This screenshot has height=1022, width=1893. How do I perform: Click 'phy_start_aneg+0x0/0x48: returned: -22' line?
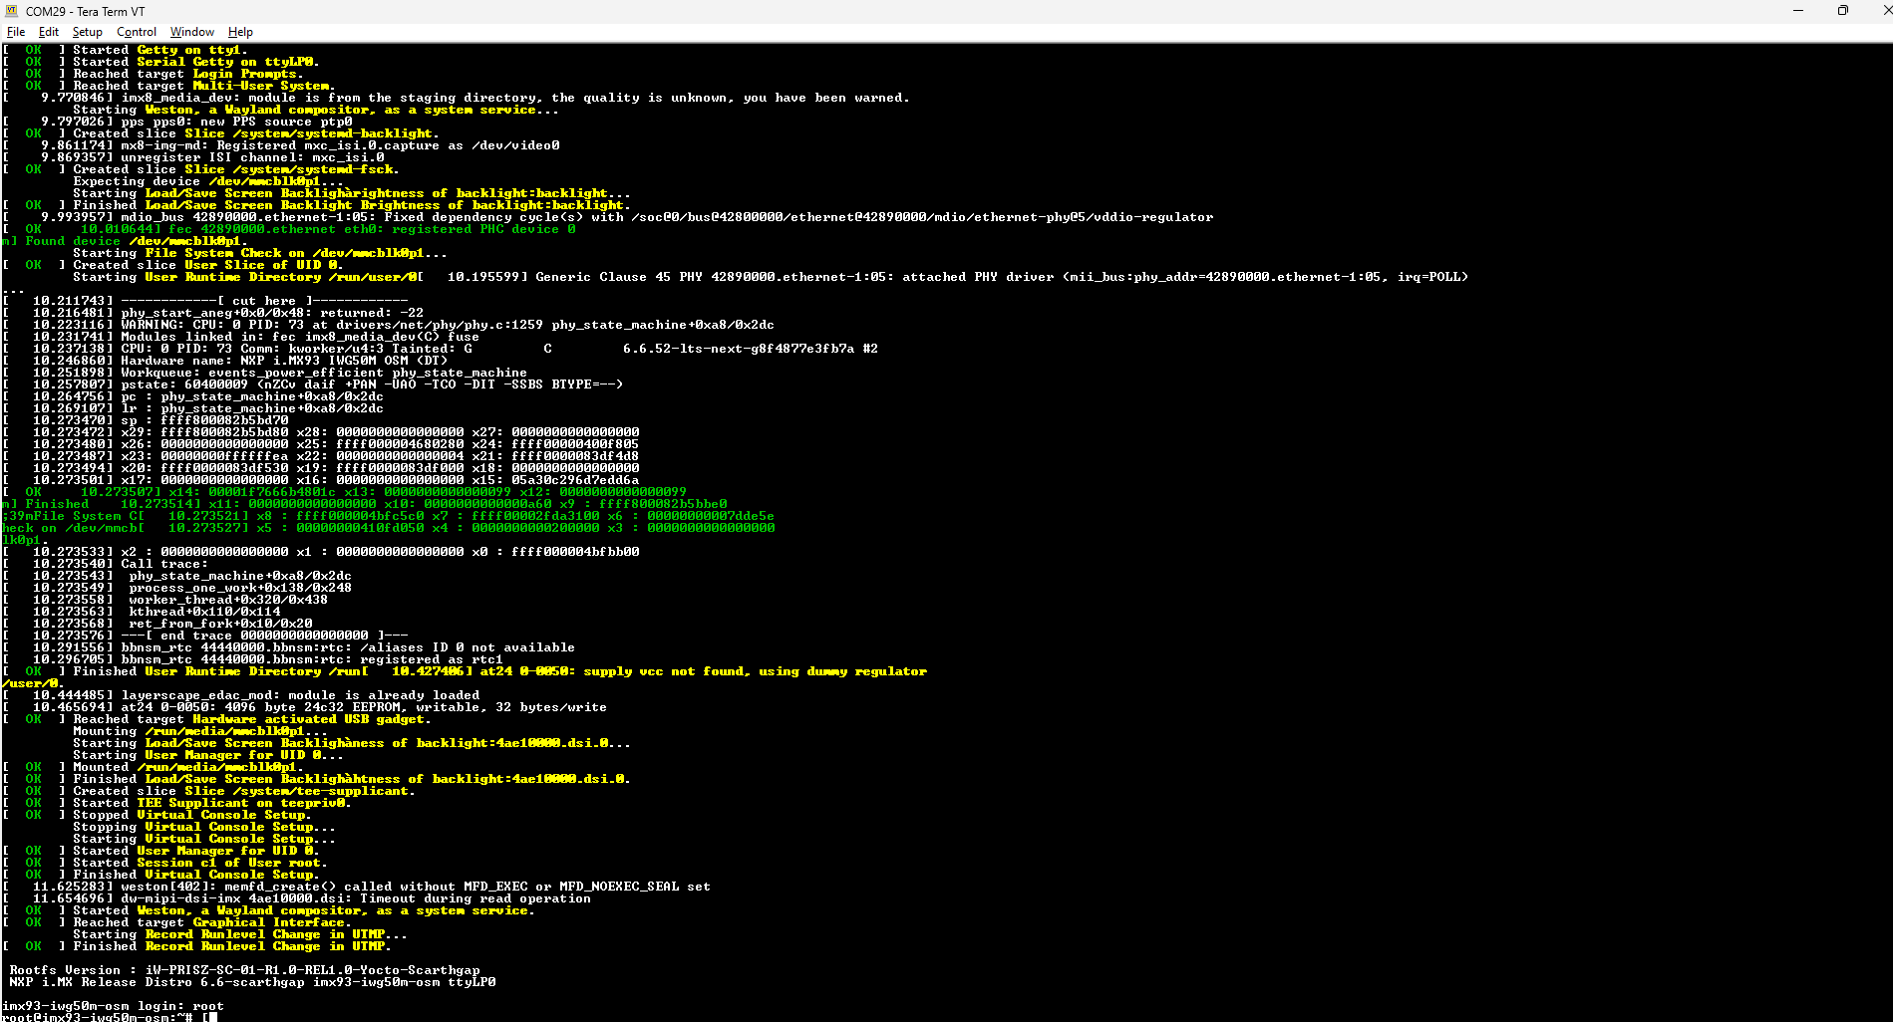click(x=212, y=313)
